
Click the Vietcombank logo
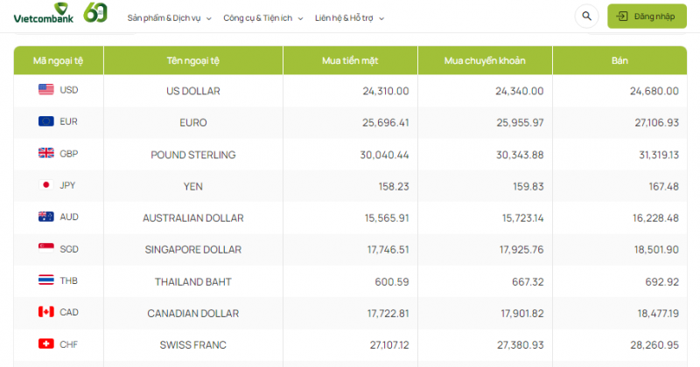pyautogui.click(x=43, y=13)
